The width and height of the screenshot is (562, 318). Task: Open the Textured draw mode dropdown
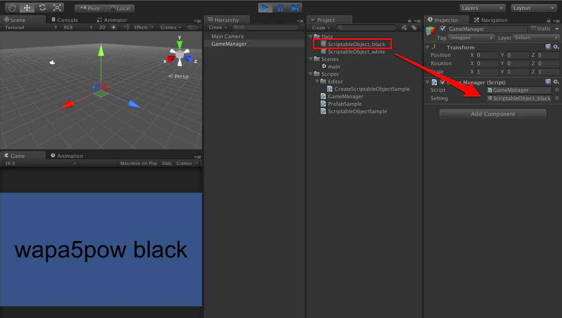click(30, 27)
